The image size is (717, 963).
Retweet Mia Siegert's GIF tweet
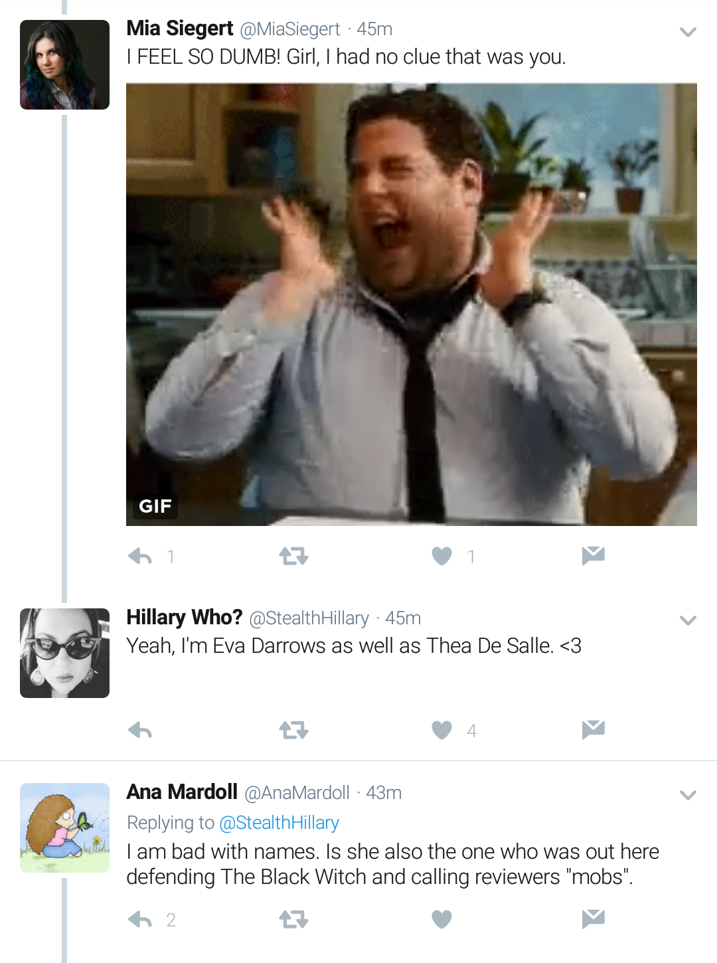click(x=293, y=556)
